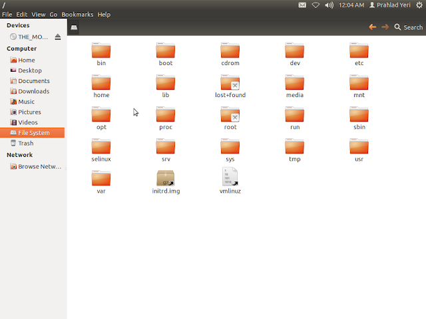This screenshot has width=426, height=319.
Task: Open the Bookmarks menu
Action: (77, 15)
